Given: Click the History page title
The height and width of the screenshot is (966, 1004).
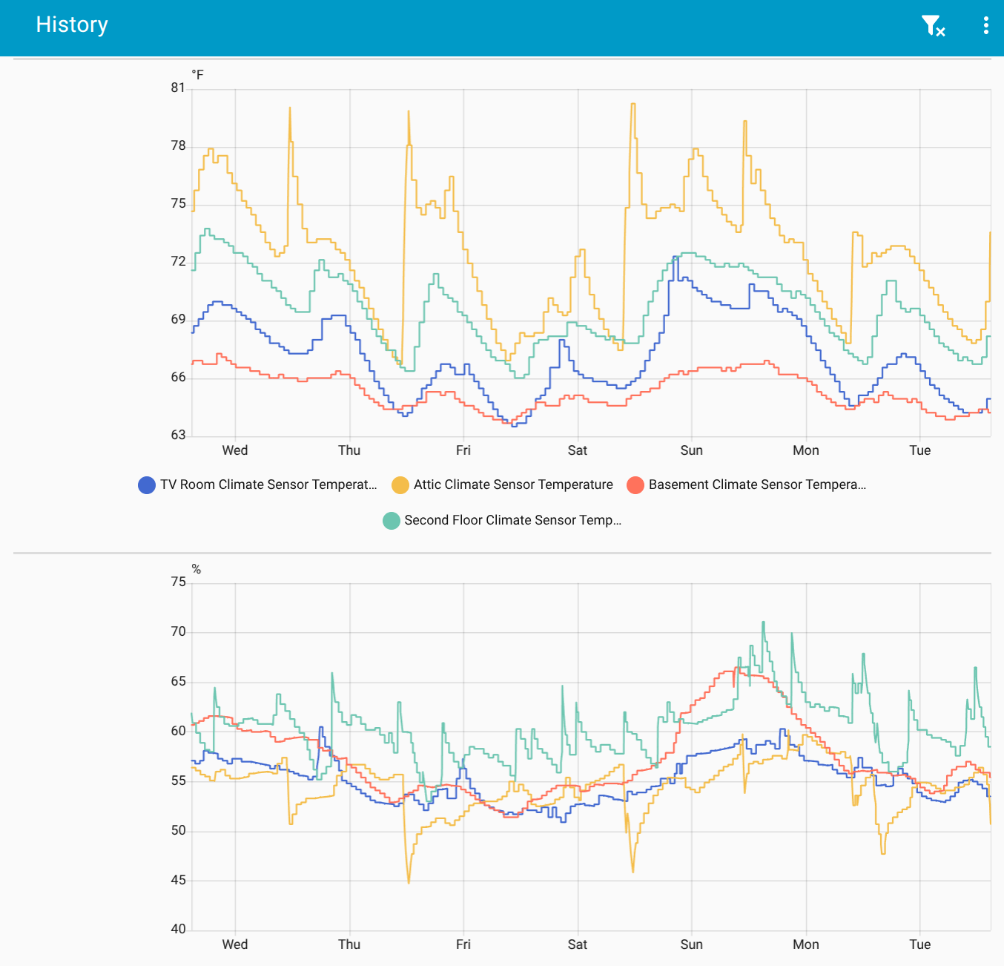Looking at the screenshot, I should tap(72, 24).
